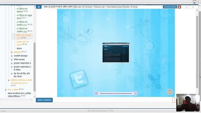Open lesson अपडेट रहने का महत्व (00:19)

pyautogui.click(x=23, y=43)
